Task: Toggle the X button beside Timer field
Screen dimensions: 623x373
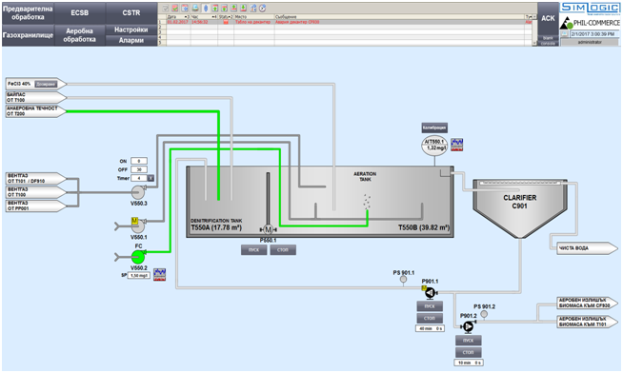Action: coord(151,178)
